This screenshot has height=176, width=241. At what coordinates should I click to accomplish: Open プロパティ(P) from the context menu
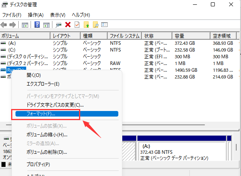[x=38, y=165]
